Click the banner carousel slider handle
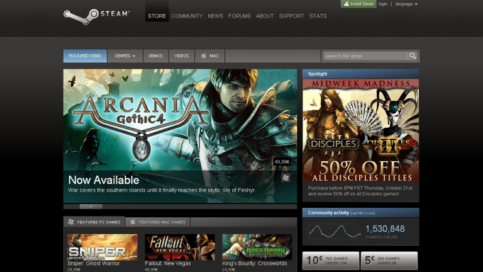Screen dimensions: 483x272 [91, 207]
